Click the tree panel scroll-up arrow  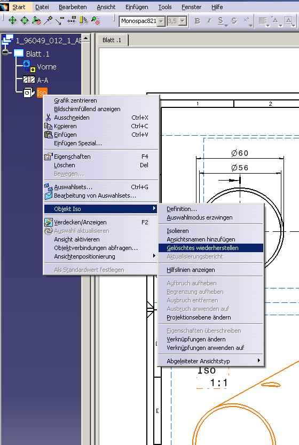point(85,38)
